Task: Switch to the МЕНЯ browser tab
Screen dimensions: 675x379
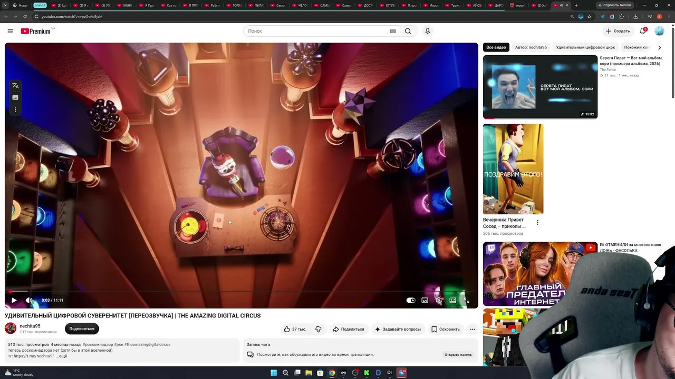Action: 124,5
